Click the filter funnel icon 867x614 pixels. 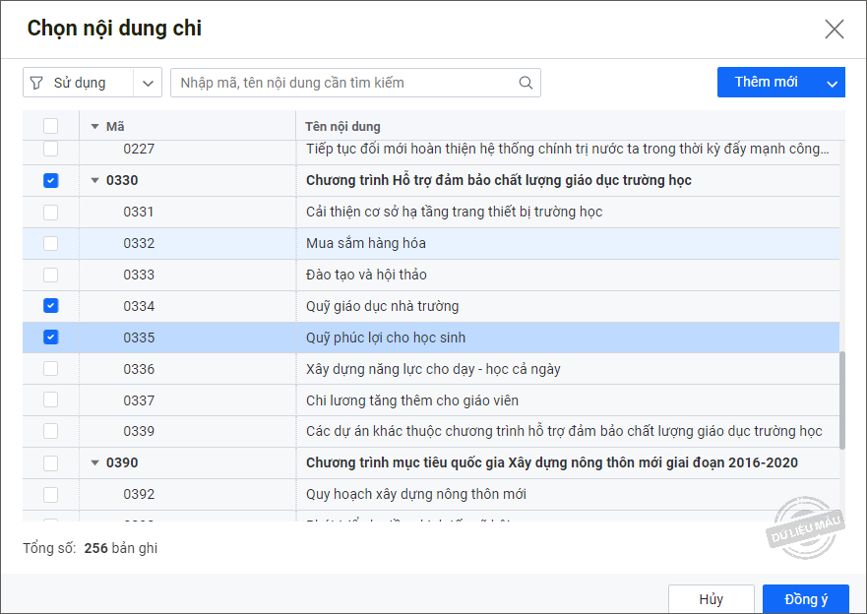[36, 83]
